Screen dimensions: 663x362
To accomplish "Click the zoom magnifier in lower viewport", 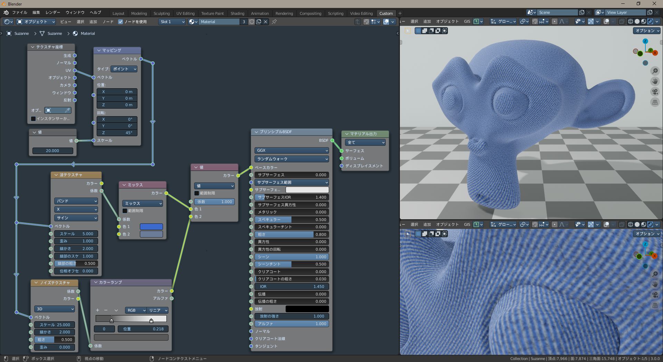I will [x=655, y=274].
